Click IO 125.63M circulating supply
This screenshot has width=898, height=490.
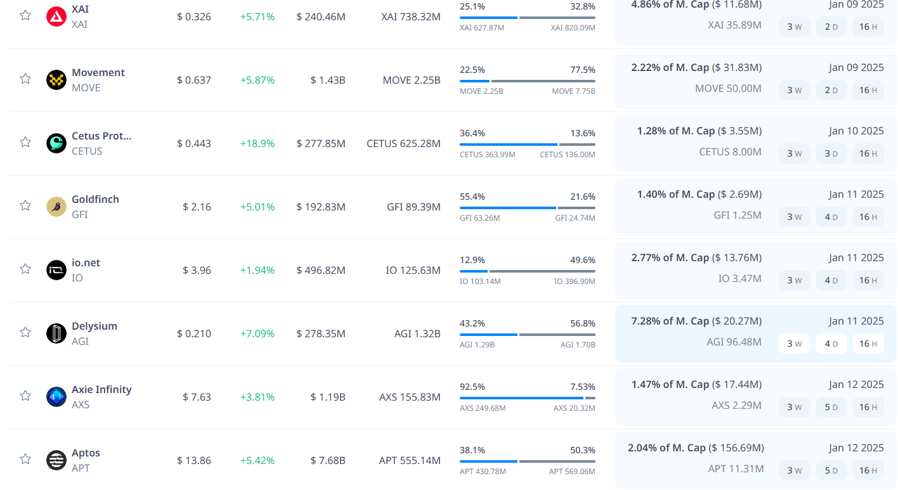(x=413, y=270)
